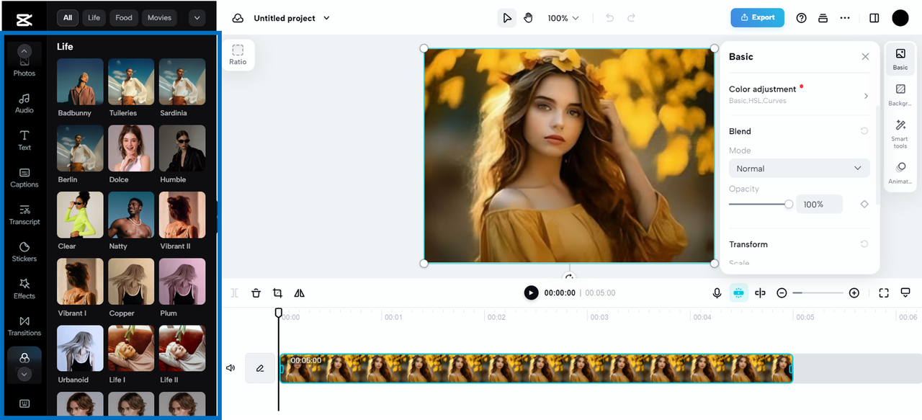Apply the Natty filter thumbnail
922x420 pixels.
(x=131, y=215)
